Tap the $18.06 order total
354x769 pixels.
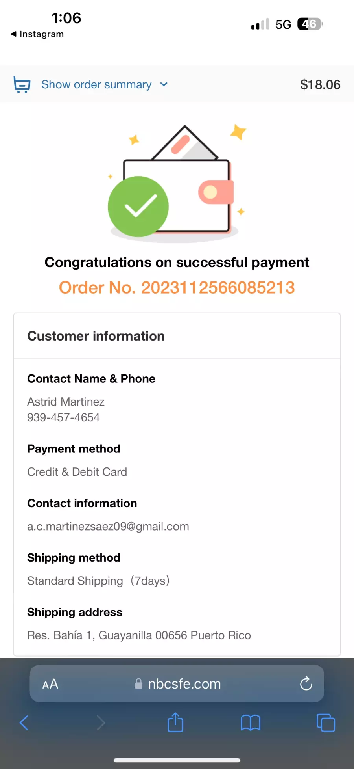pyautogui.click(x=320, y=84)
